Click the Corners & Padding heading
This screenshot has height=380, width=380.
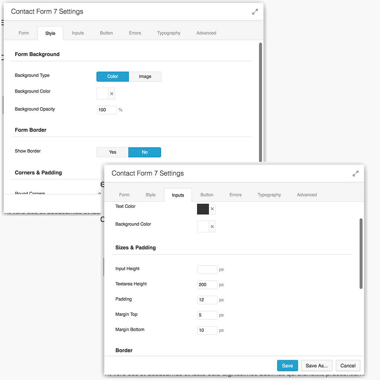[x=38, y=173]
